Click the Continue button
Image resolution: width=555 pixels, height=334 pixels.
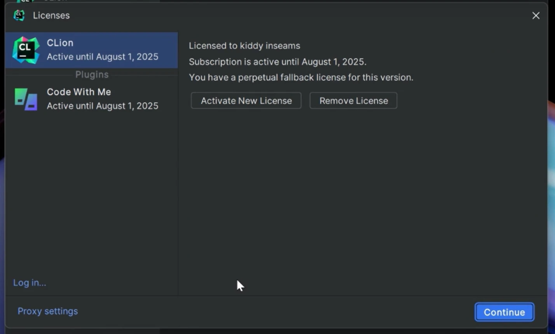[x=504, y=312]
